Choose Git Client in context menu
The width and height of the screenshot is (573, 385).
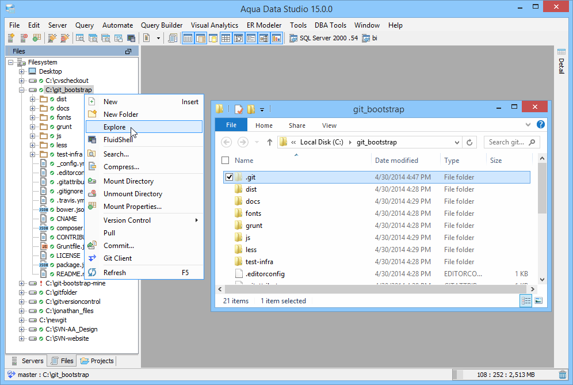click(144, 258)
